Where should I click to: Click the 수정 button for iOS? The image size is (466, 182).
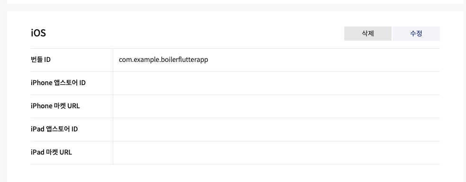tap(416, 34)
